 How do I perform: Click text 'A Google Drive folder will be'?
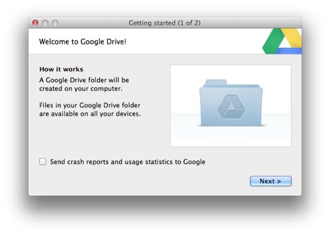84,80
